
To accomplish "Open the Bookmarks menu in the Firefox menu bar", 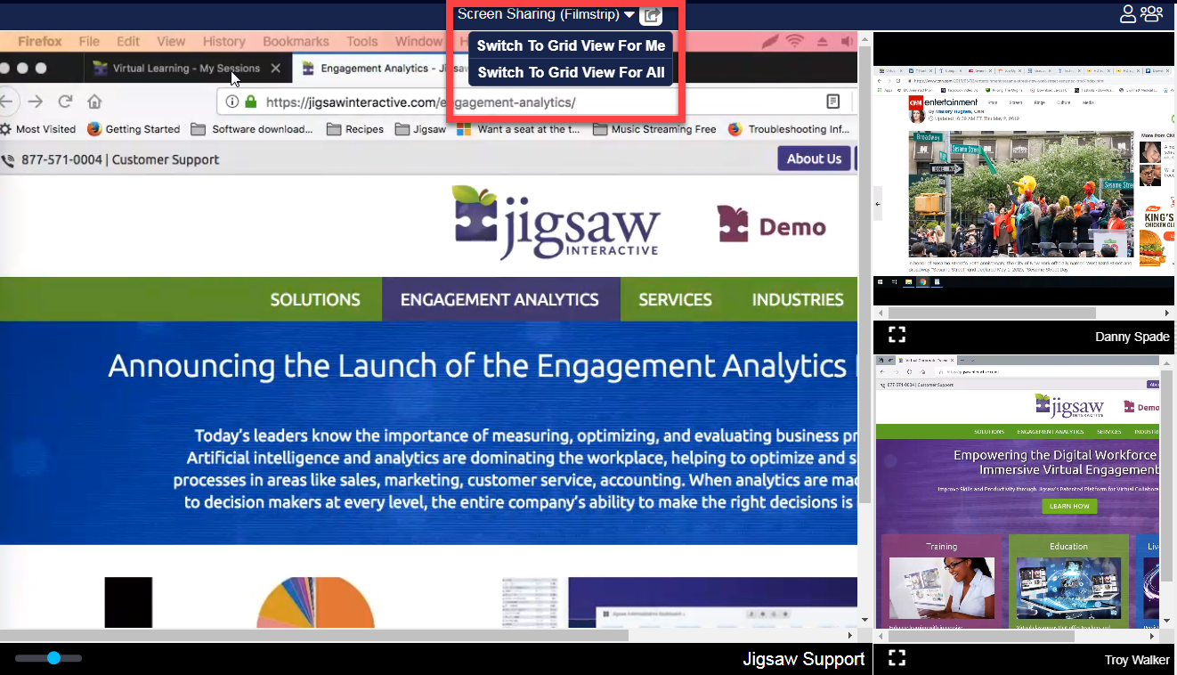I will point(296,42).
